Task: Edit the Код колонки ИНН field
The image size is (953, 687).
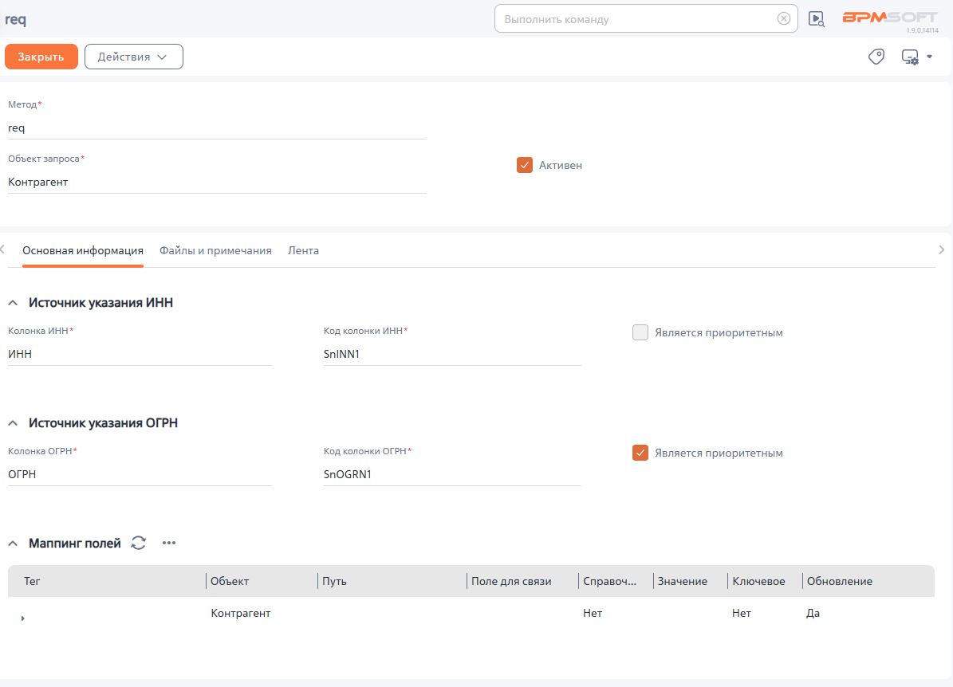Action: pos(452,354)
